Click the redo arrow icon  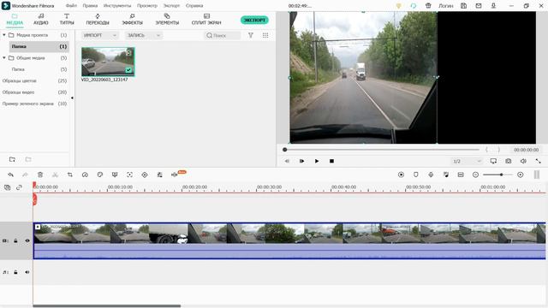(x=25, y=175)
